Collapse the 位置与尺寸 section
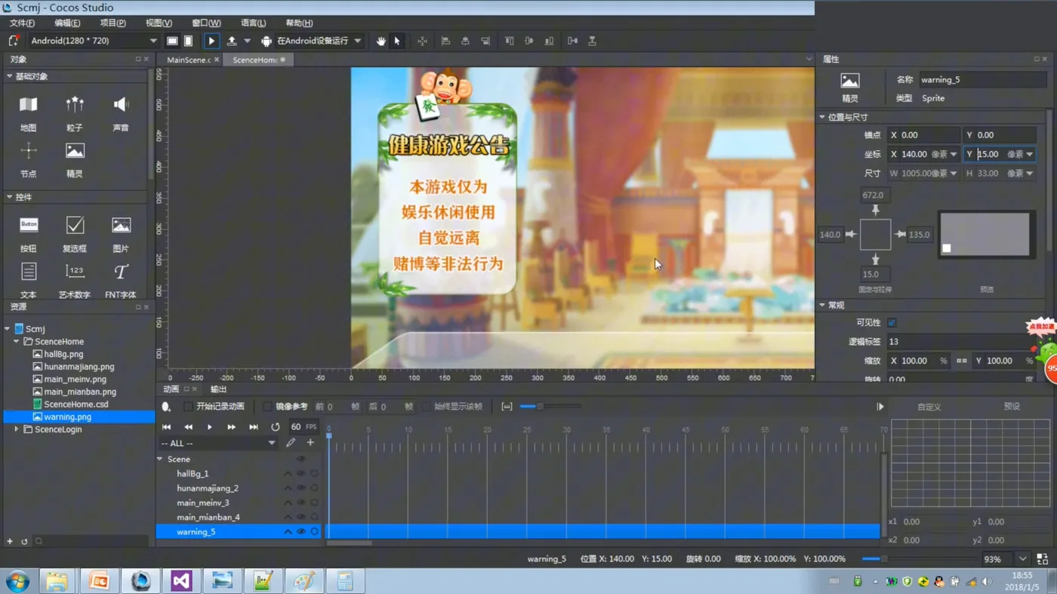The image size is (1057, 594). tap(822, 117)
